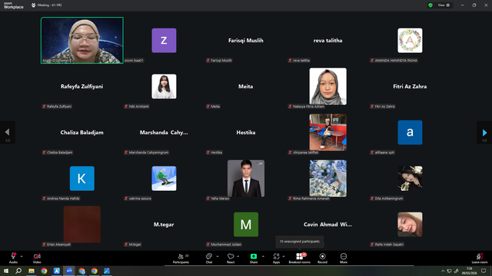
Task: Open the Windows notification center
Action: 484,271
